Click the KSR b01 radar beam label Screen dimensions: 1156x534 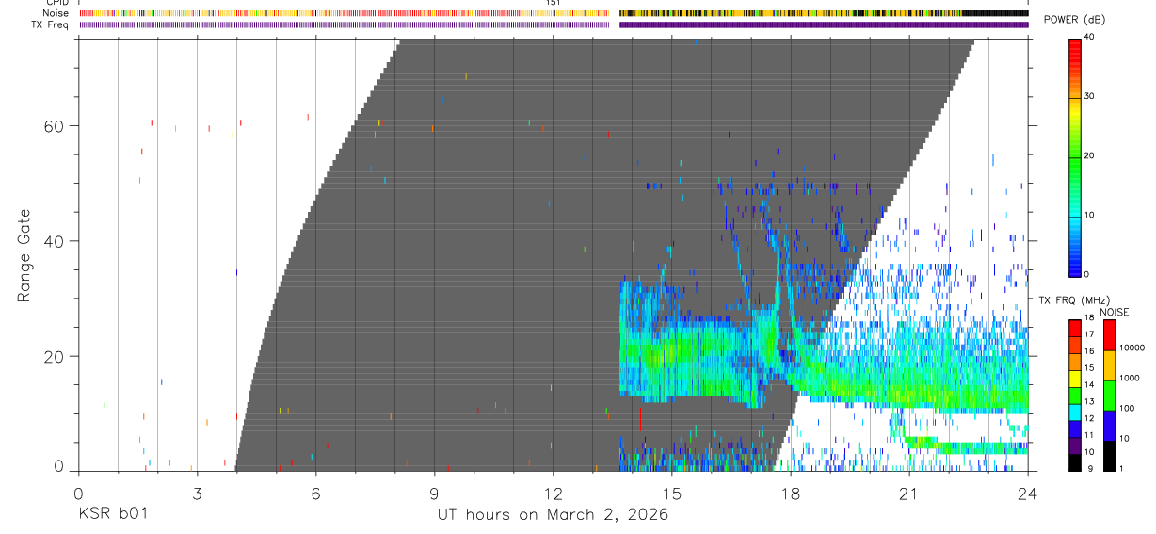point(113,514)
